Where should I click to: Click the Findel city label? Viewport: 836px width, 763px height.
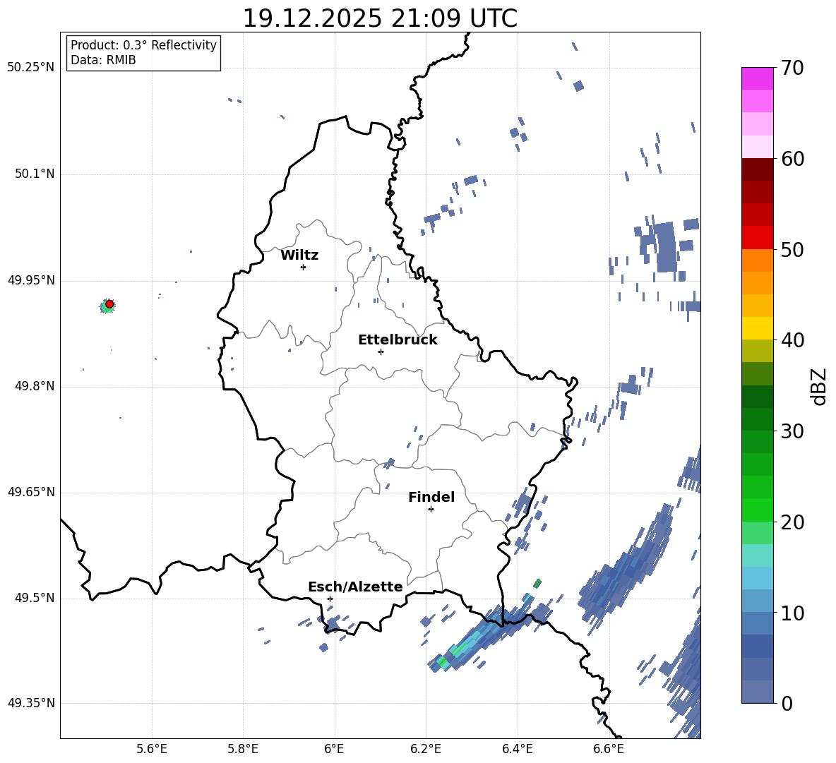pos(431,497)
